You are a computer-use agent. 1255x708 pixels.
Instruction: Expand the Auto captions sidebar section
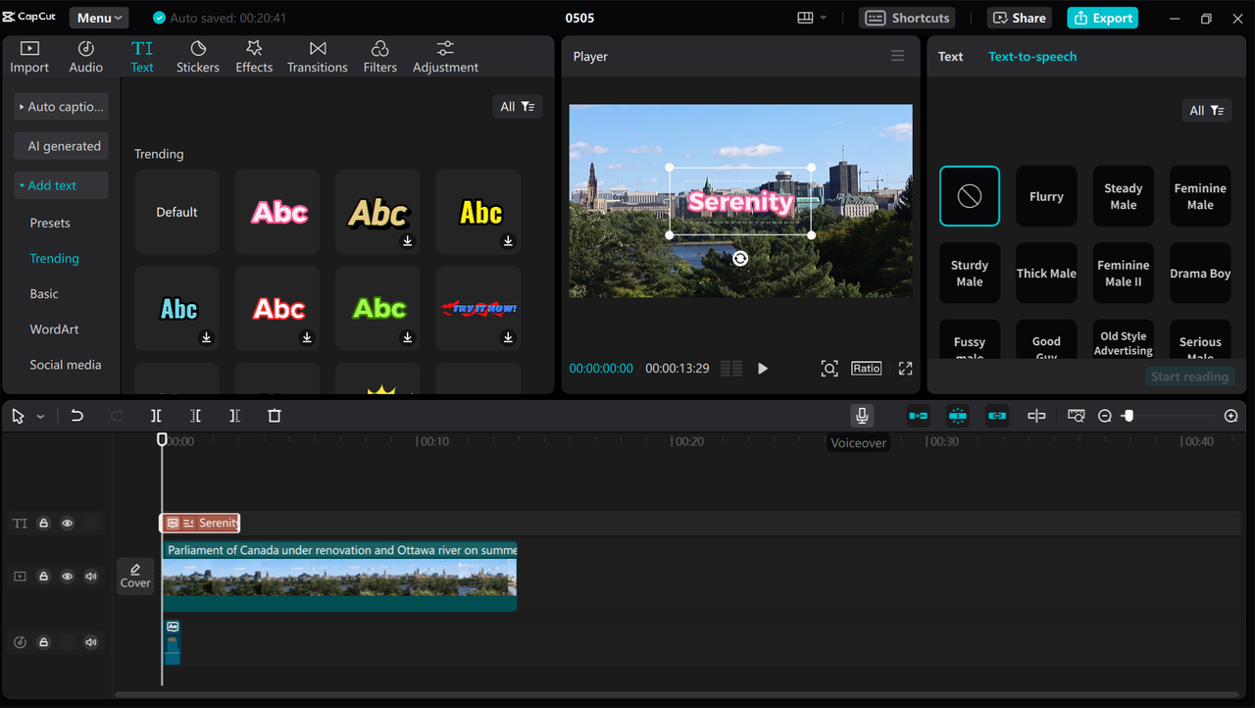[61, 106]
